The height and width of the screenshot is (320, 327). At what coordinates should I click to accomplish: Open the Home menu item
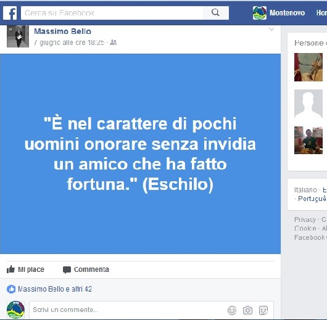click(321, 13)
